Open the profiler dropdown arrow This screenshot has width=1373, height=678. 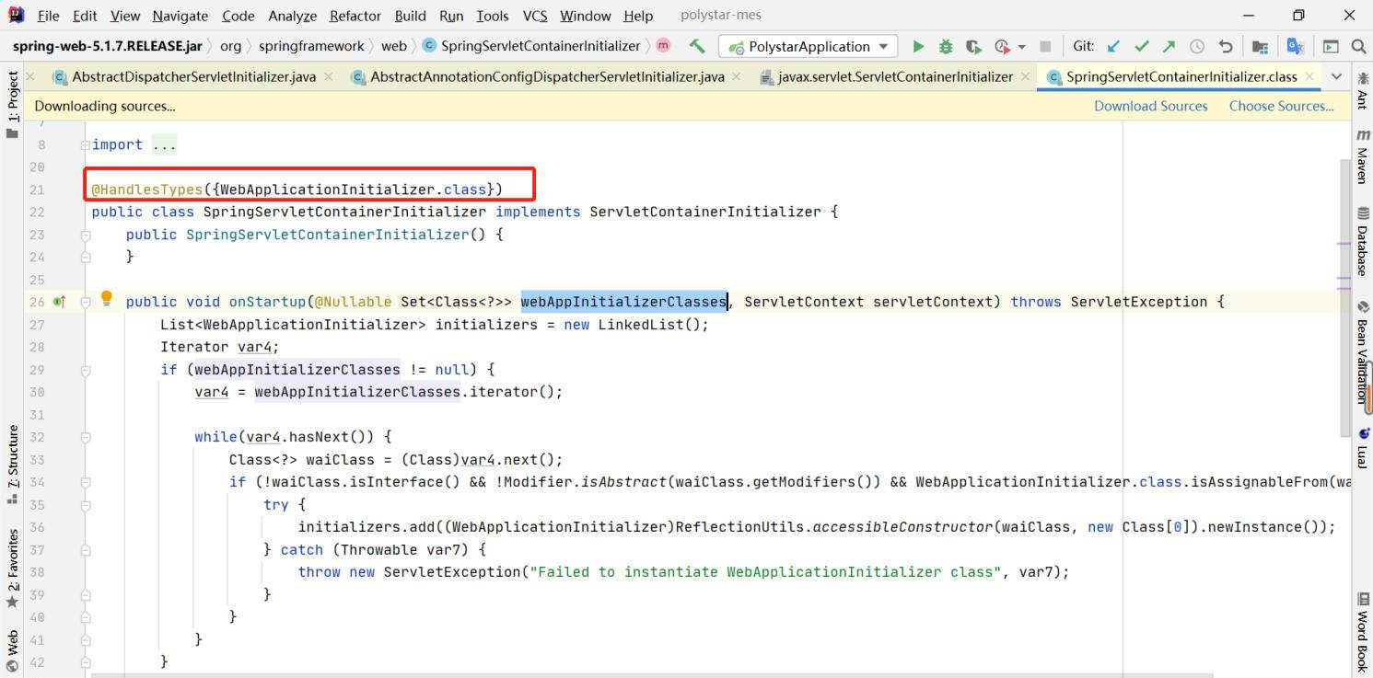pyautogui.click(x=1021, y=47)
